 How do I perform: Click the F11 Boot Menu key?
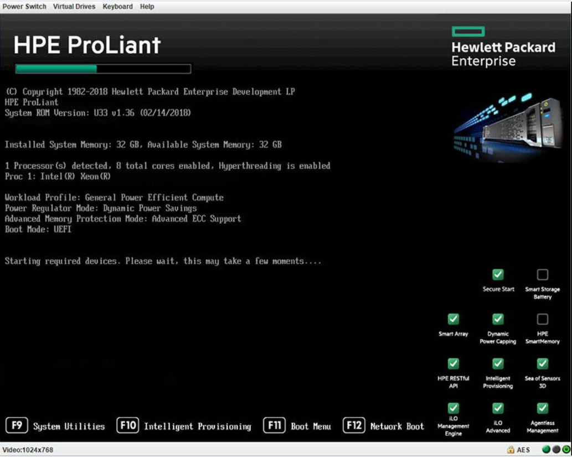[274, 425]
